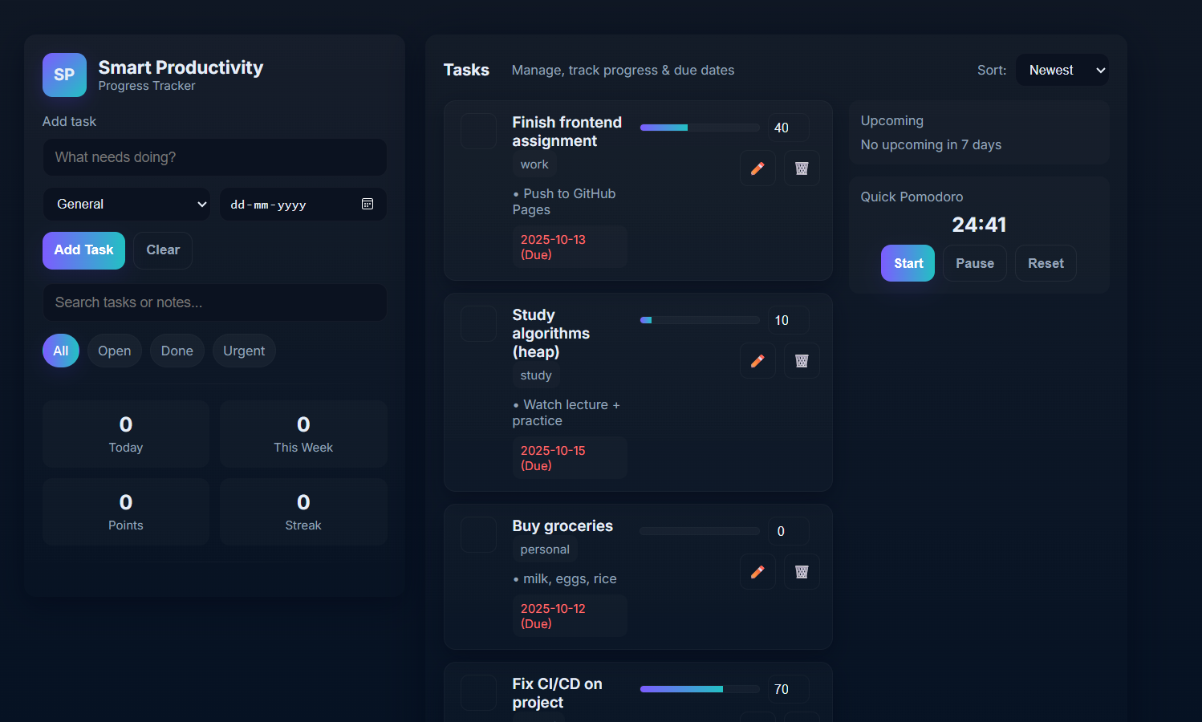Click the This Week stat card
The height and width of the screenshot is (722, 1202).
click(303, 434)
